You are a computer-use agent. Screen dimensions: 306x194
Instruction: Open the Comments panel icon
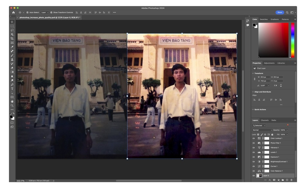pyautogui.click(x=248, y=25)
